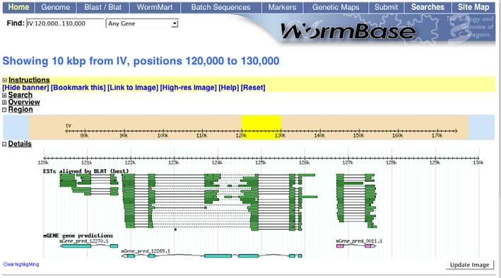Image resolution: width=501 pixels, height=278 pixels.
Task: Click the Reset link
Action: 253,88
